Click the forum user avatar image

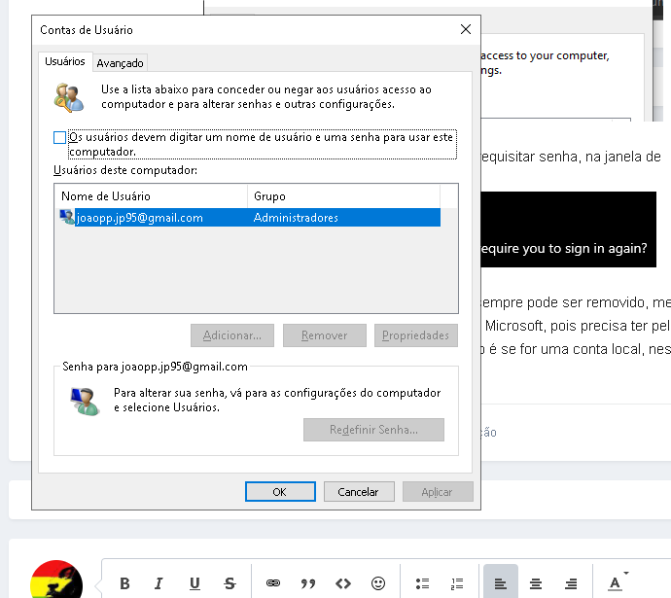(x=56, y=580)
